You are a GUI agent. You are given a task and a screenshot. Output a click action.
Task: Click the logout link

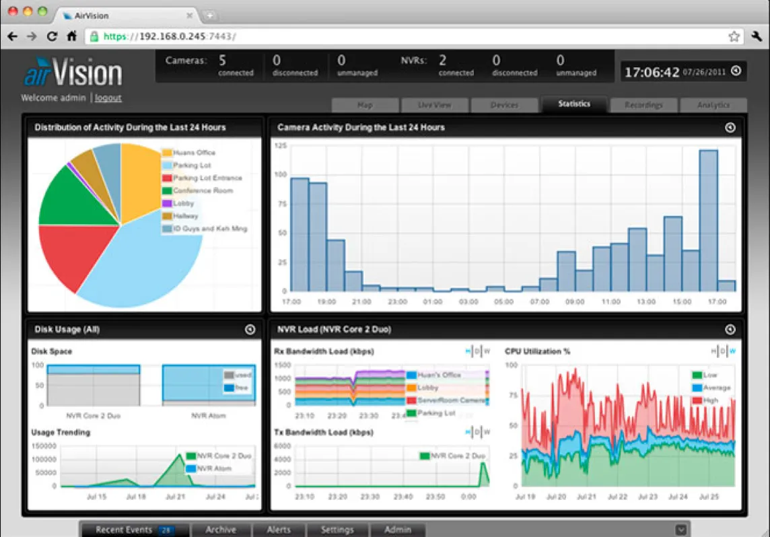tap(108, 98)
